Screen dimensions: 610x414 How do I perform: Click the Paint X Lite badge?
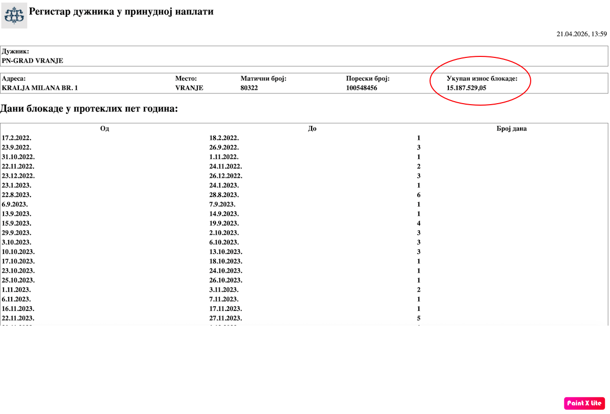click(x=584, y=403)
